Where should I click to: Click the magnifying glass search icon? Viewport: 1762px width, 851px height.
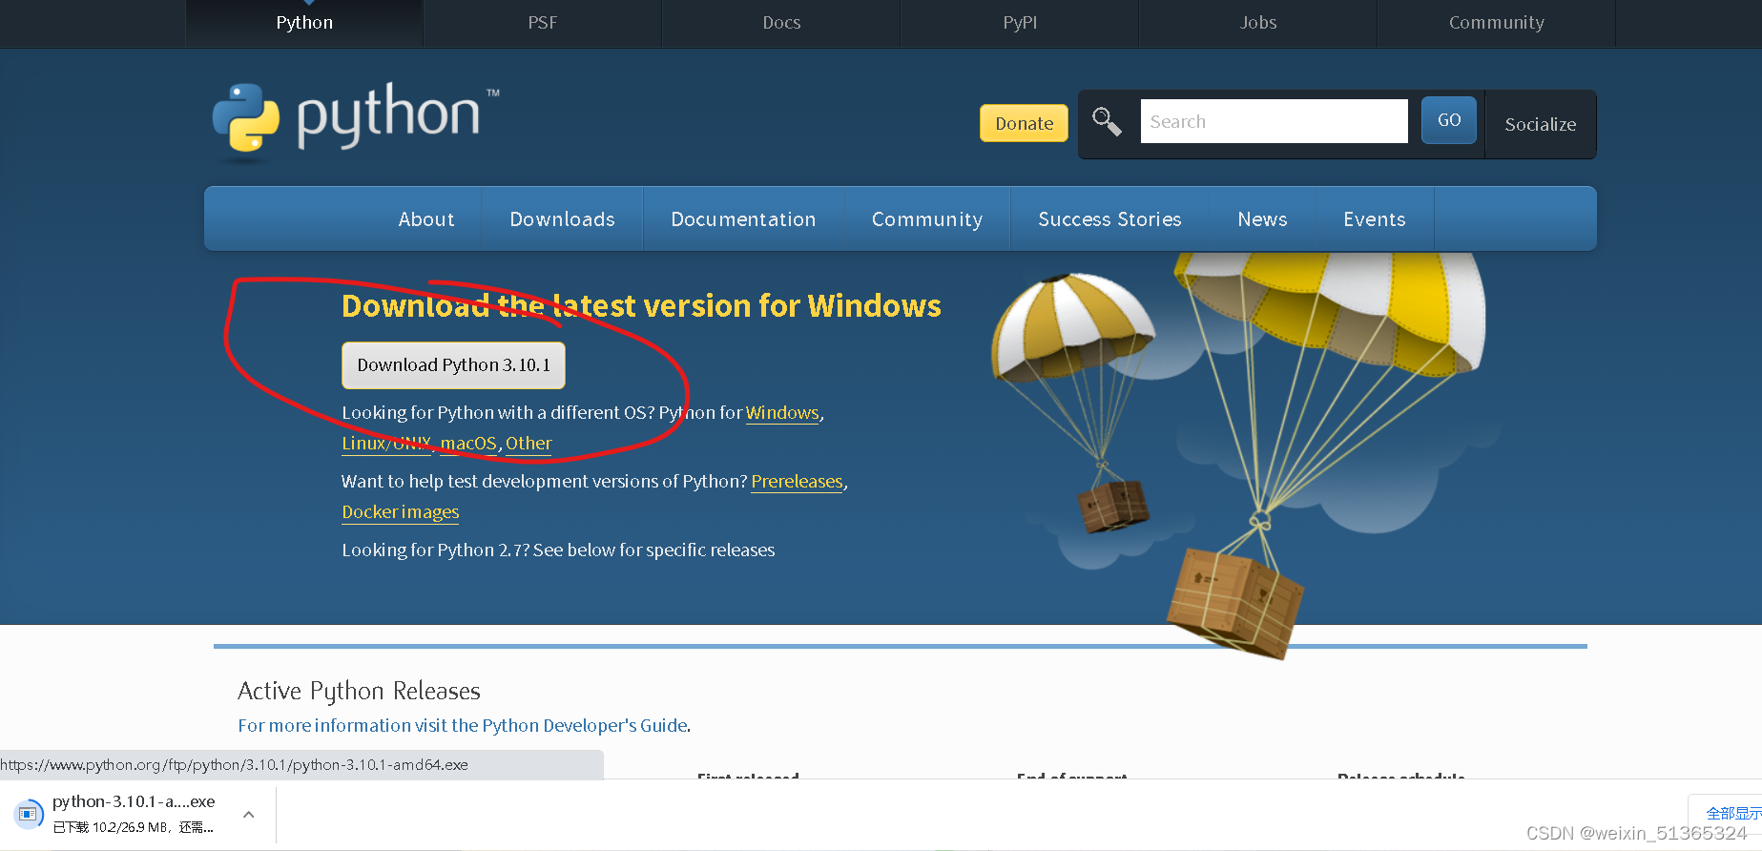click(1107, 121)
